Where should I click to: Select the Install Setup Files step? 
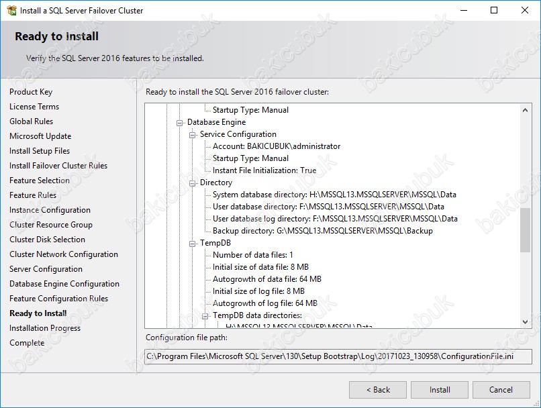click(40, 151)
